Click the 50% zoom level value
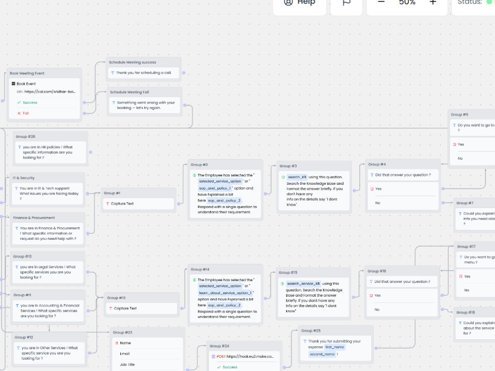The width and height of the screenshot is (495, 371). click(407, 2)
